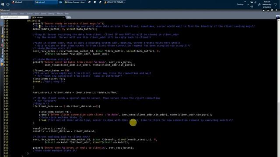The height and width of the screenshot is (157, 280).
Task: Open the dropdown arrow beside window controls
Action: 263,10
